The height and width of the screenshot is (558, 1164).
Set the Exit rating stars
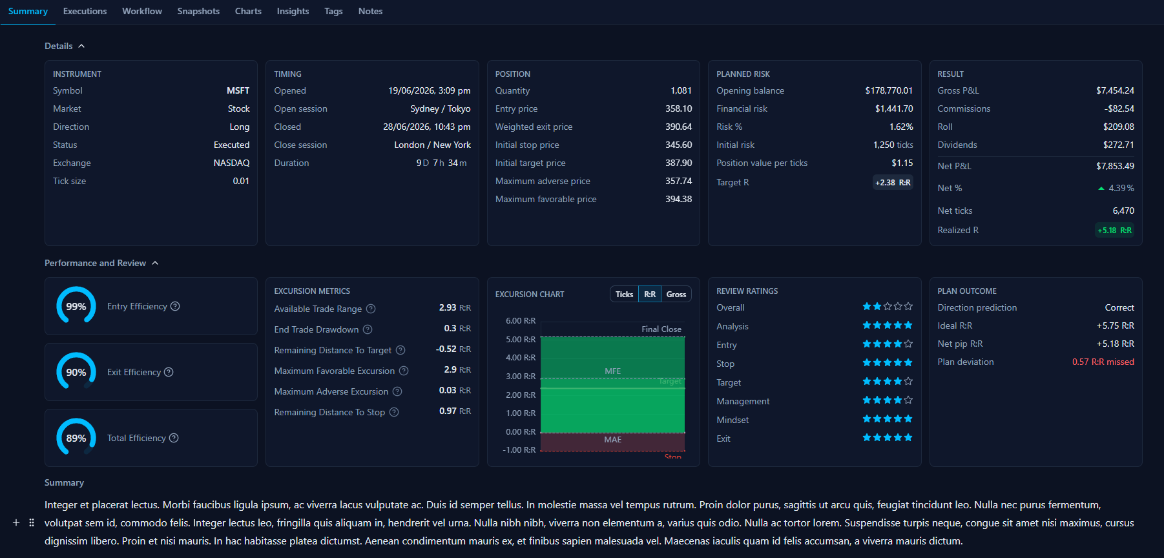click(x=888, y=438)
